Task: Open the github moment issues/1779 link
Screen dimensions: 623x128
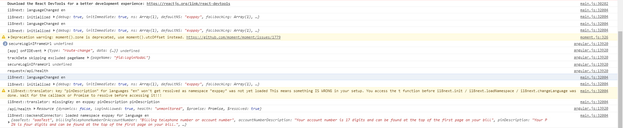Action: click(233, 37)
